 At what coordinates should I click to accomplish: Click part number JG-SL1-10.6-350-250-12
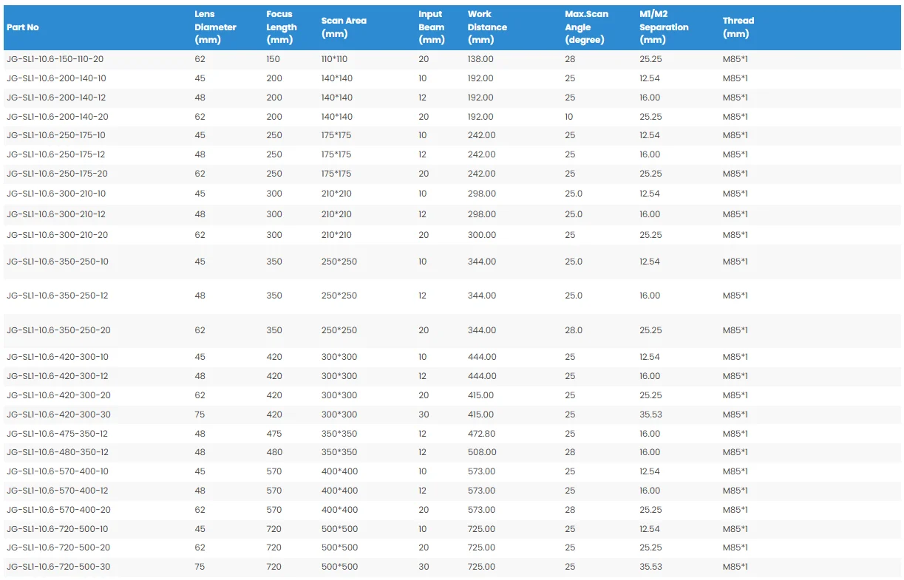click(x=57, y=296)
